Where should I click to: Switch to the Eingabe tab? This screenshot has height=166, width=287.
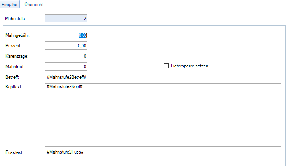[10, 5]
